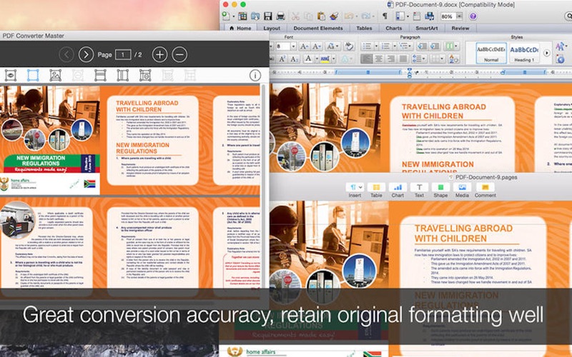The width and height of the screenshot is (572, 357).
Task: Select the vertical columns table marking tool
Action: [x=122, y=75]
